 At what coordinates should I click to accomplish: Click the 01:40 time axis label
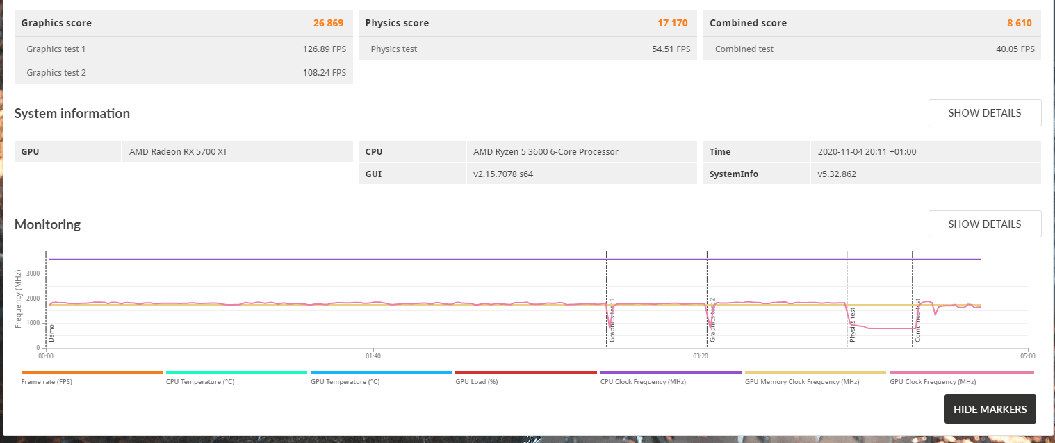tap(373, 356)
